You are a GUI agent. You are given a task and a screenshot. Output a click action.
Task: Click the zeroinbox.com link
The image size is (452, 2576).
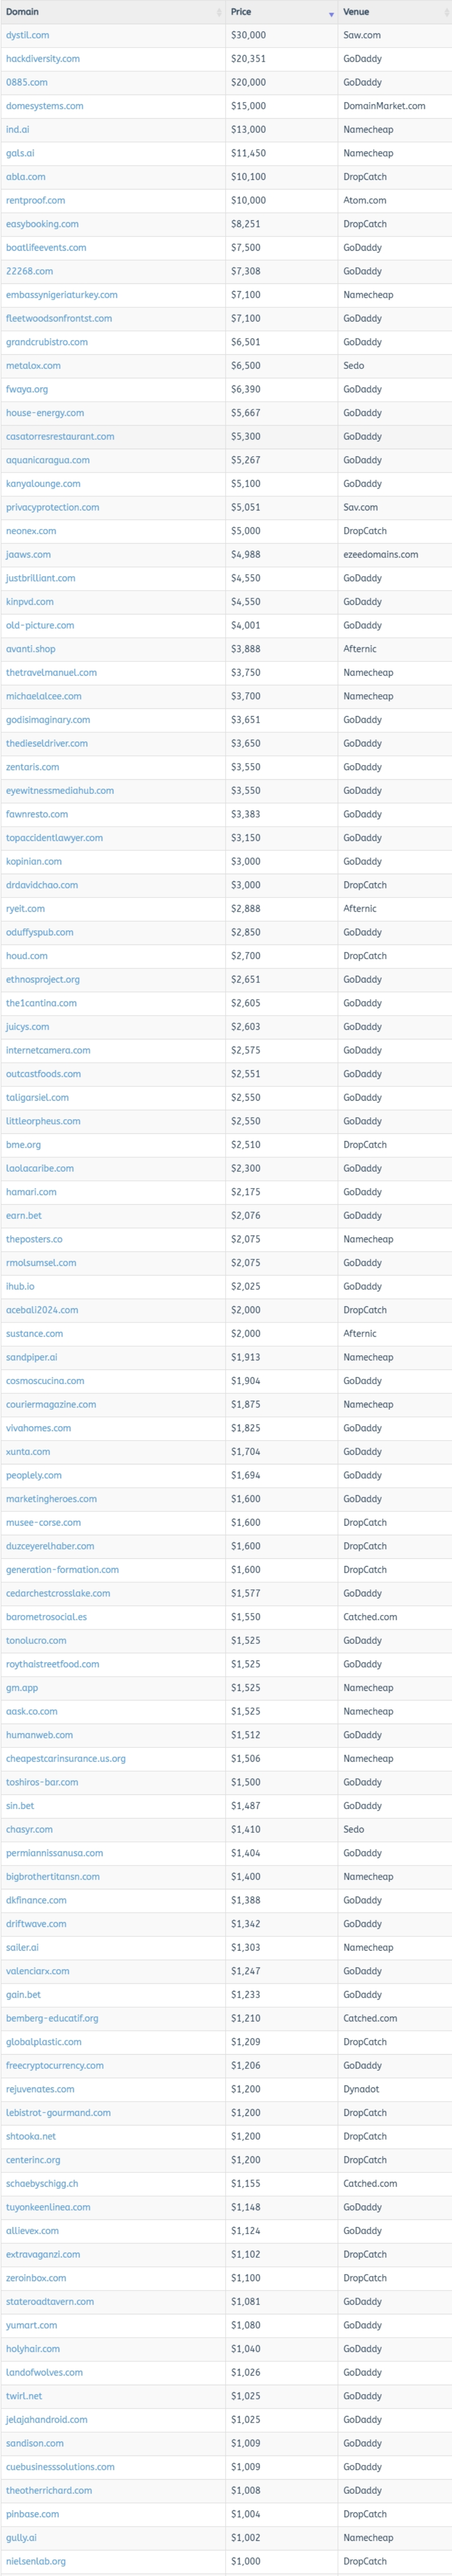click(36, 2278)
